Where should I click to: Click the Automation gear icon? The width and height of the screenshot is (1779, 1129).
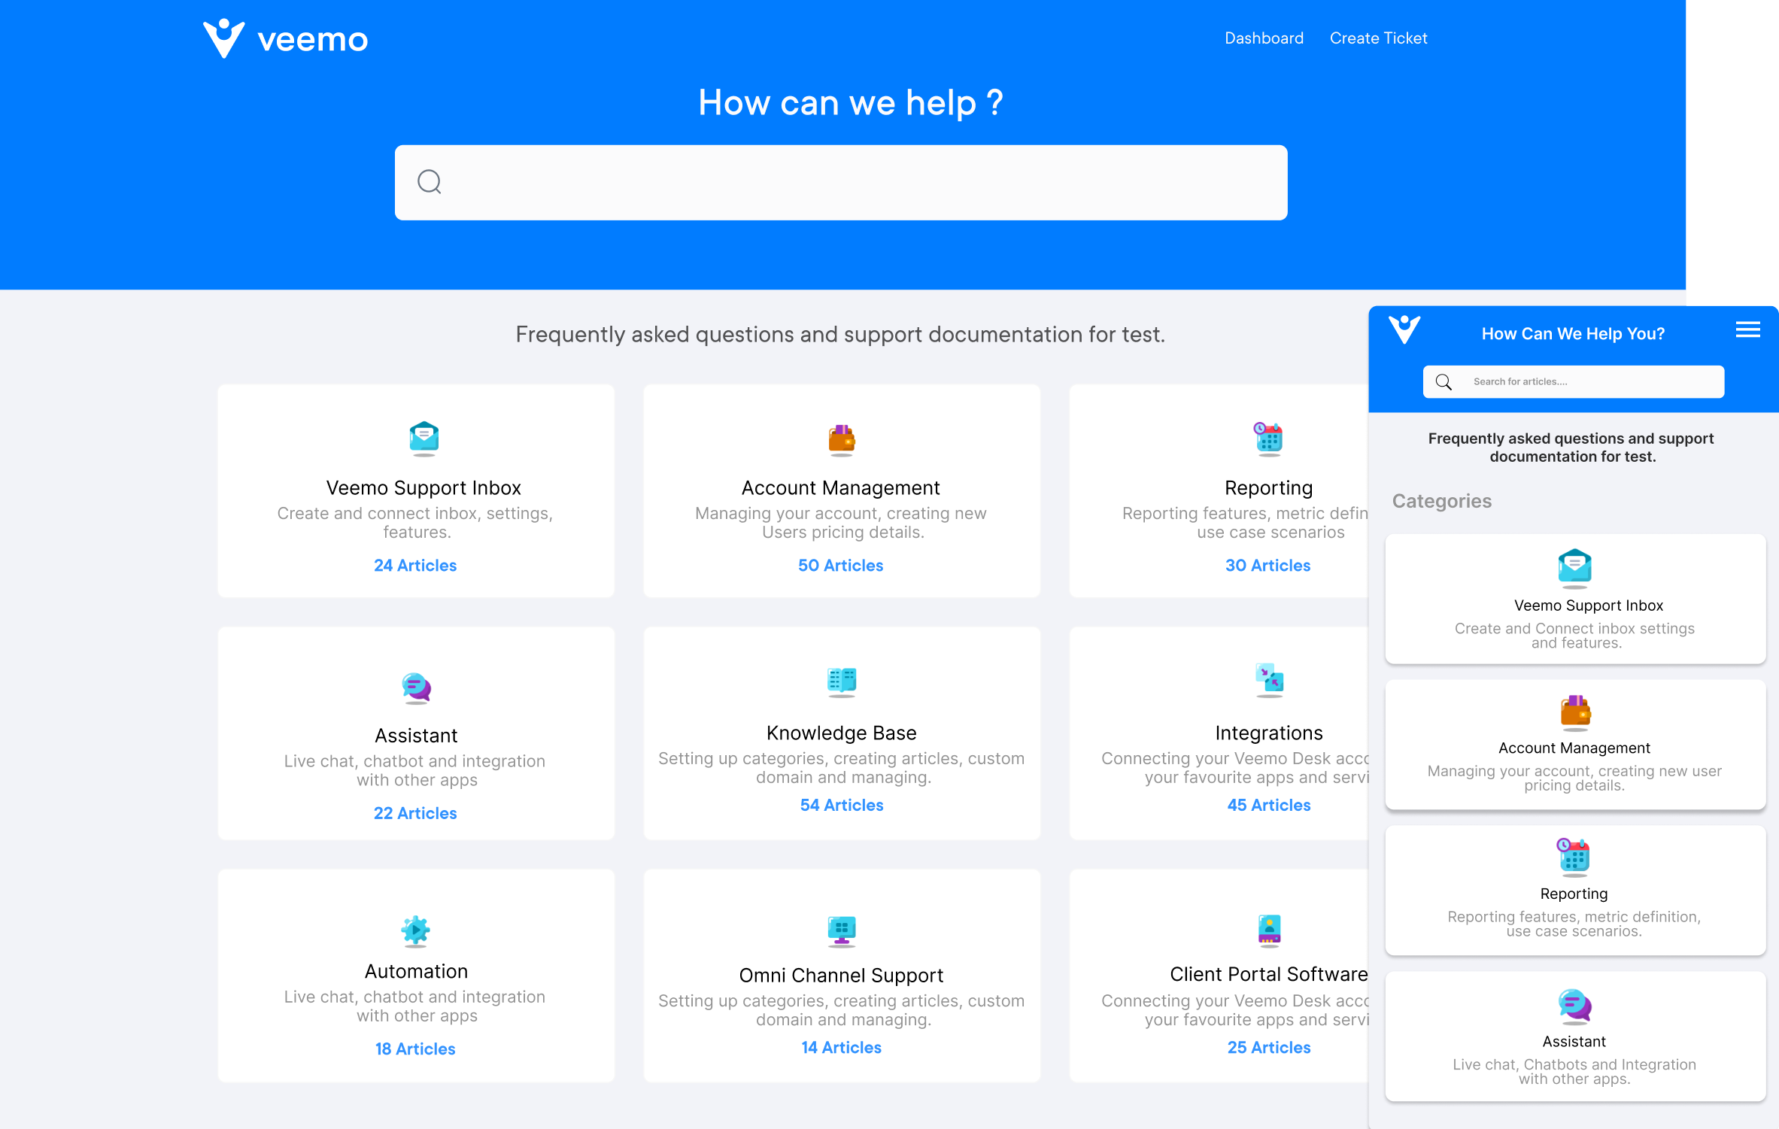tap(415, 928)
